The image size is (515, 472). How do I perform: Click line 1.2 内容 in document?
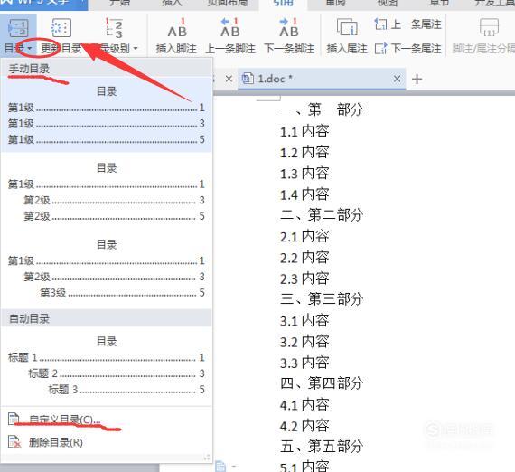click(304, 152)
